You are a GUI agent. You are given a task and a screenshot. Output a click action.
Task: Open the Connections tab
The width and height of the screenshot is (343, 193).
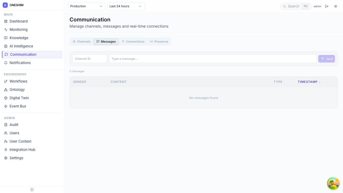133,42
